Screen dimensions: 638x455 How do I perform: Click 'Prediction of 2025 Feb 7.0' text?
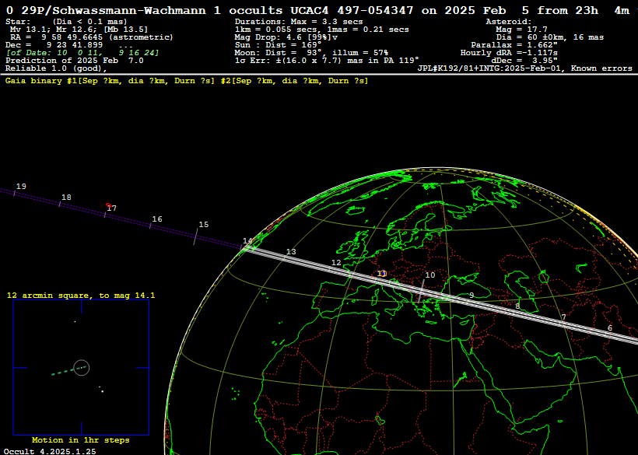click(x=75, y=61)
